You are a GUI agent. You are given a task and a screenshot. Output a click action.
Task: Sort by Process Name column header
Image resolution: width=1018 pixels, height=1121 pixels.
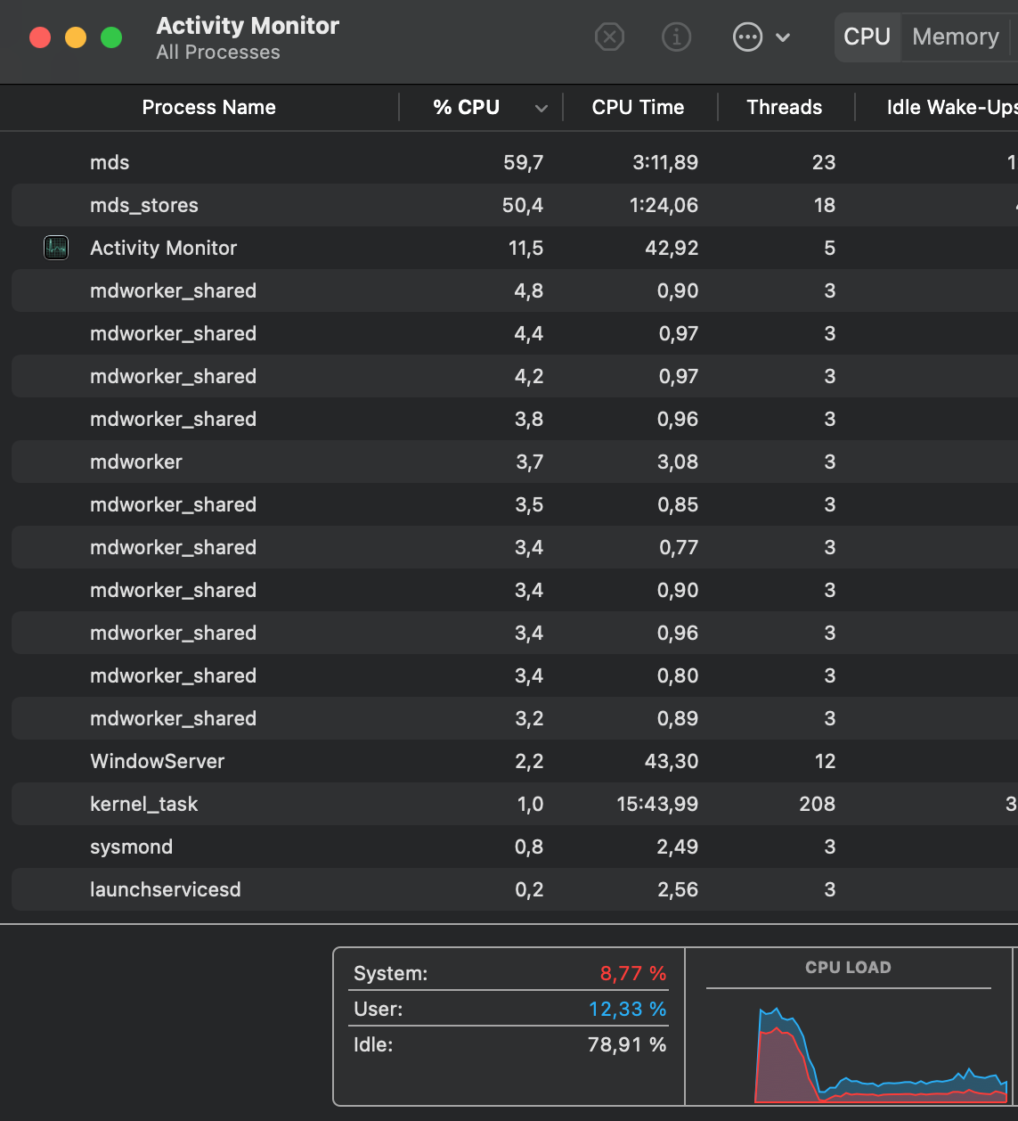[x=208, y=108]
